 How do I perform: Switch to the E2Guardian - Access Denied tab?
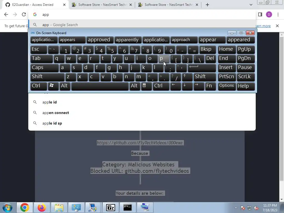(x=35, y=5)
